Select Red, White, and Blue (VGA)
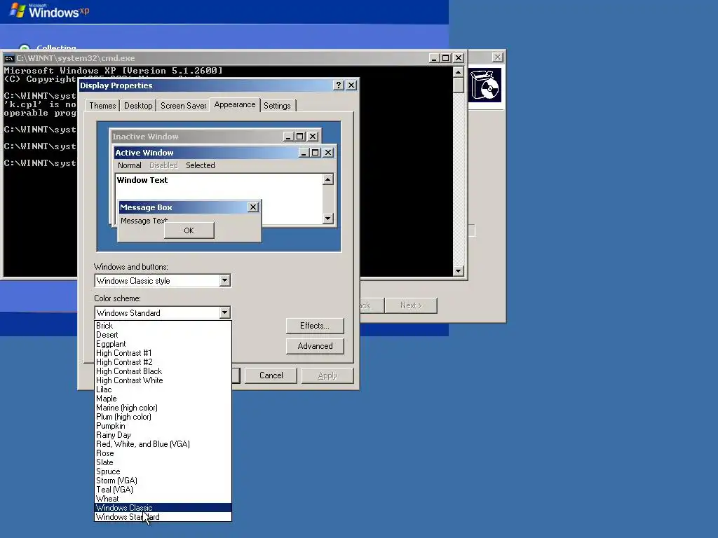Image resolution: width=718 pixels, height=538 pixels. [x=163, y=444]
